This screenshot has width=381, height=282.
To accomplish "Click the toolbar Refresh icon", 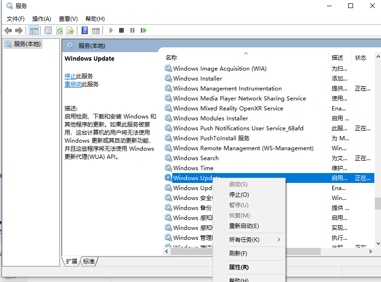I will tap(59, 30).
